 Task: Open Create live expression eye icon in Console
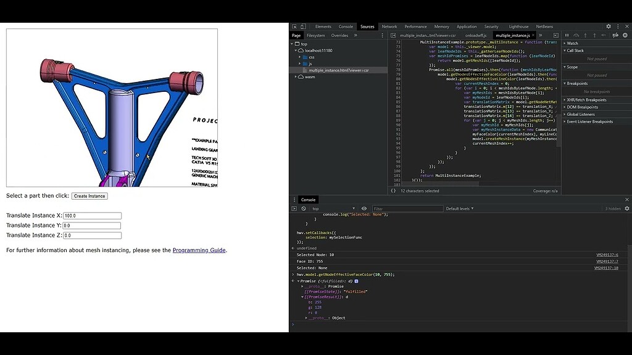(364, 208)
